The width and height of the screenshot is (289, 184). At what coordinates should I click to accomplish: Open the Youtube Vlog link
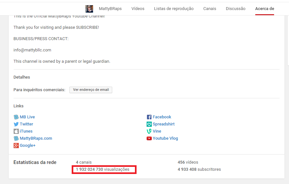165,138
